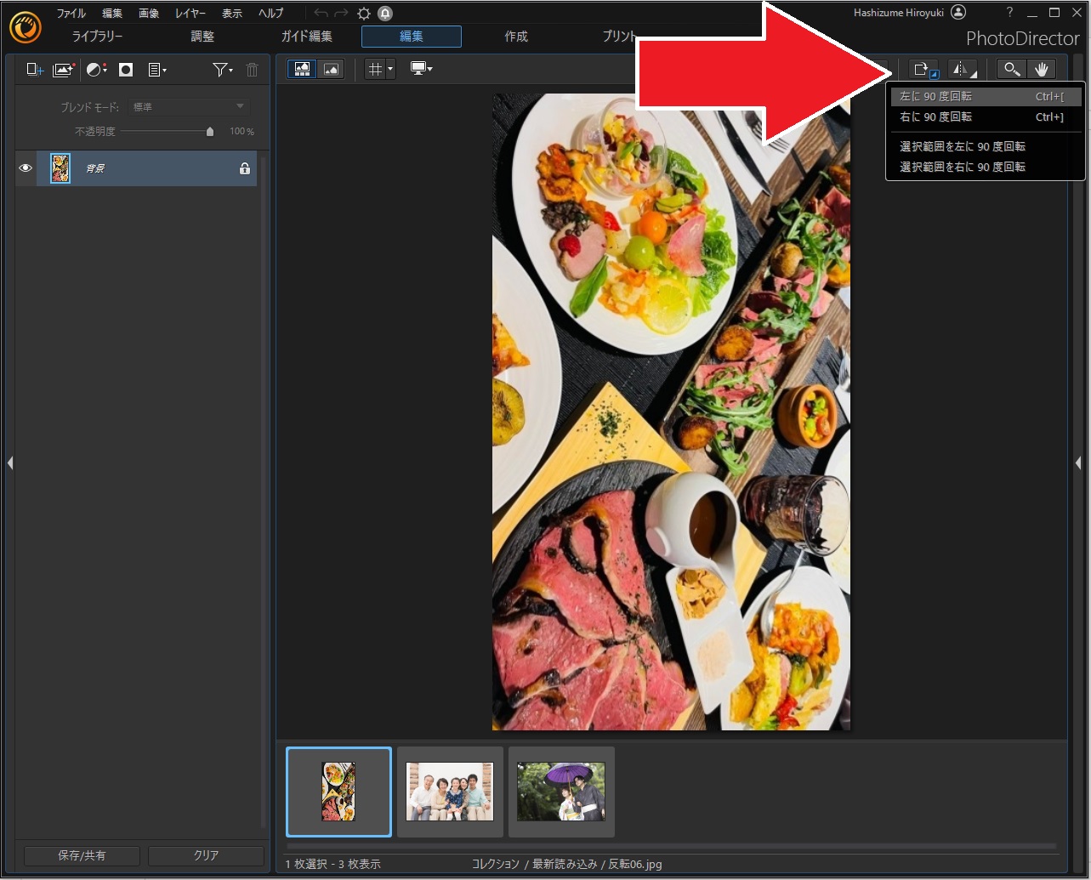The image size is (1091, 880).
Task: Open the adjustment layer dropdown
Action: (x=97, y=70)
